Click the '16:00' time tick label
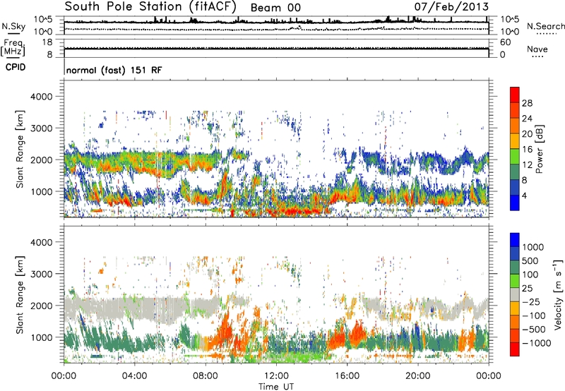565x391 pixels. point(347,376)
